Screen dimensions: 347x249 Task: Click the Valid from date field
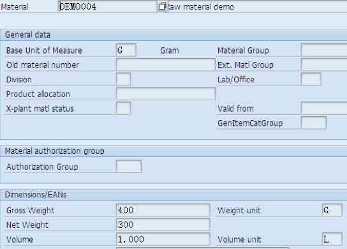[324, 109]
